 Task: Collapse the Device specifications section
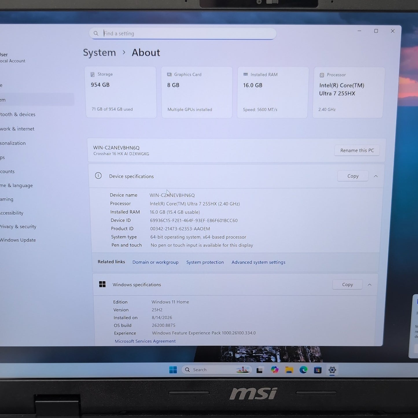tap(376, 176)
